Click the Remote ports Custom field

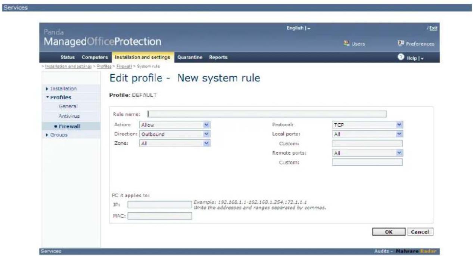[367, 162]
